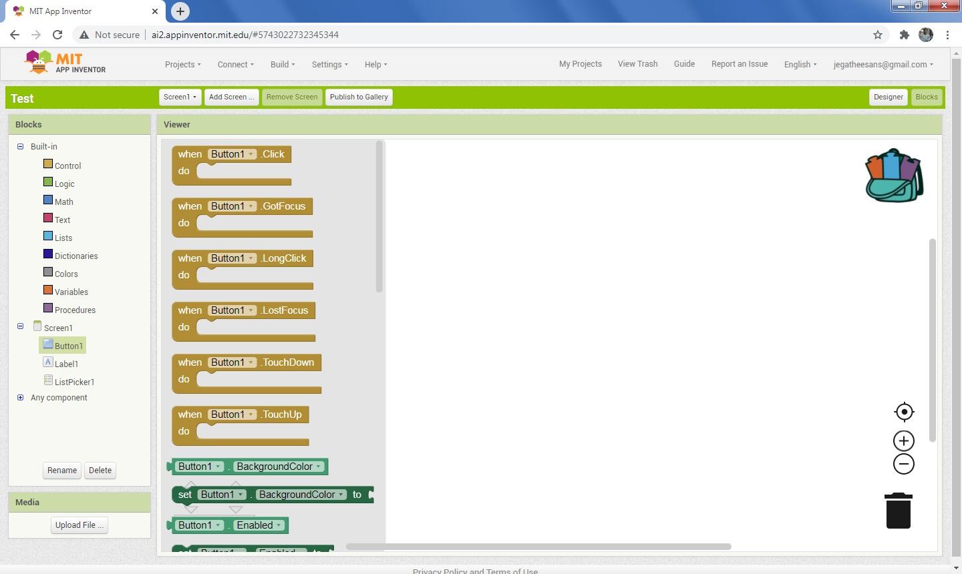This screenshot has width=962, height=574.
Task: Click the trash can in the viewer
Action: (x=898, y=510)
